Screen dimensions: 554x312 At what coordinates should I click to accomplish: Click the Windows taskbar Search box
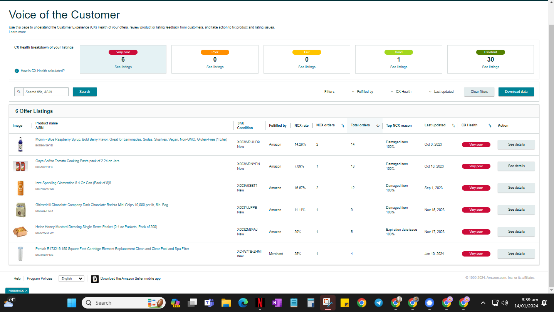click(124, 303)
